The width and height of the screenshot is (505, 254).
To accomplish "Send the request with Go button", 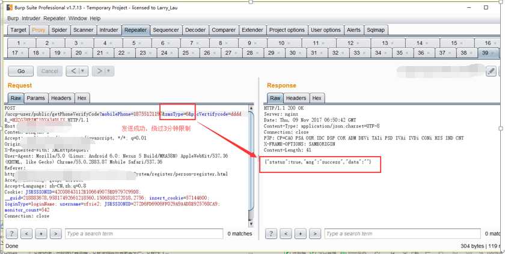I will pyautogui.click(x=21, y=71).
